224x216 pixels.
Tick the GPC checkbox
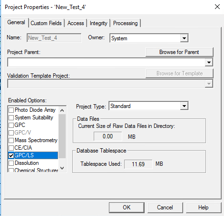coord(11,125)
